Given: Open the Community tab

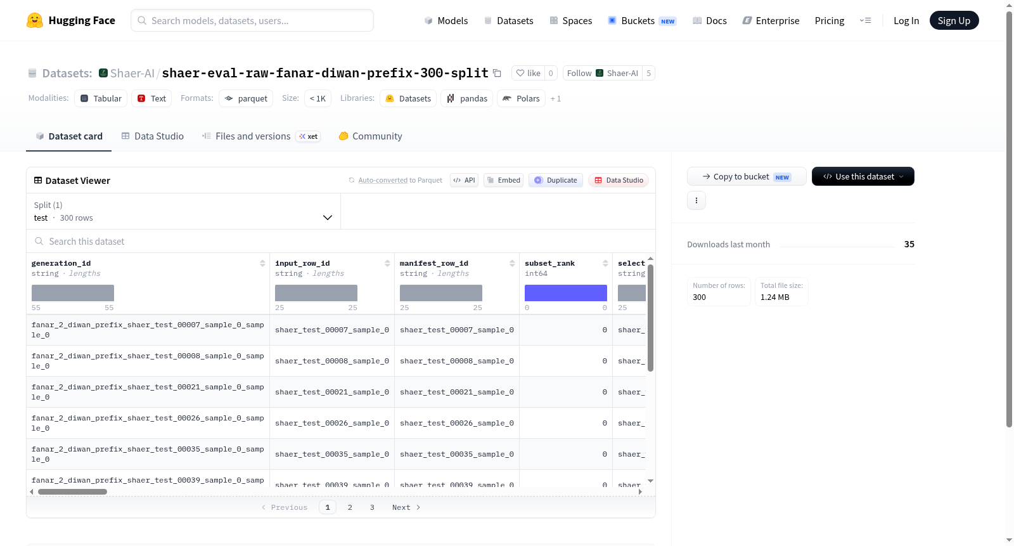Looking at the screenshot, I should [x=370, y=136].
